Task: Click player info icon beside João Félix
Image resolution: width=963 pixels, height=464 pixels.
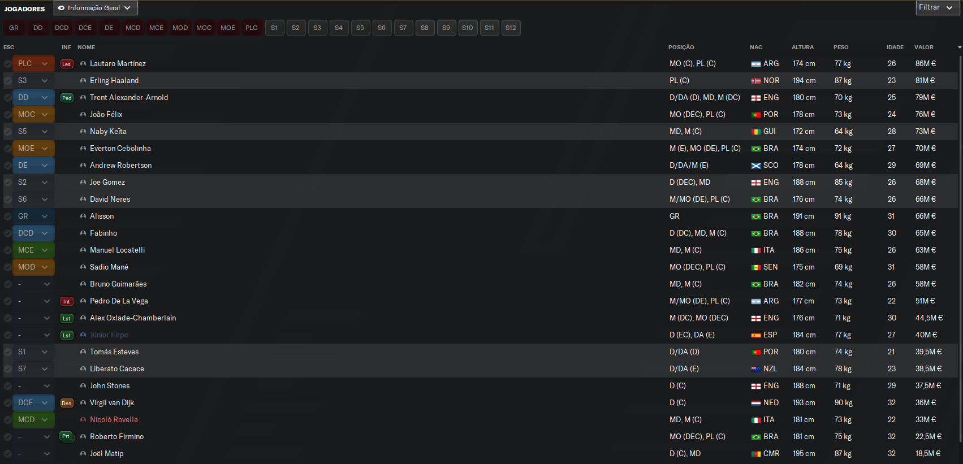Action: tap(83, 115)
